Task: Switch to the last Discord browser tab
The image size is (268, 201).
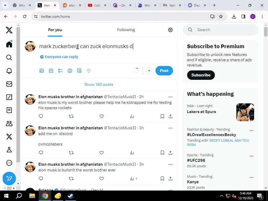Action: click(197, 5)
